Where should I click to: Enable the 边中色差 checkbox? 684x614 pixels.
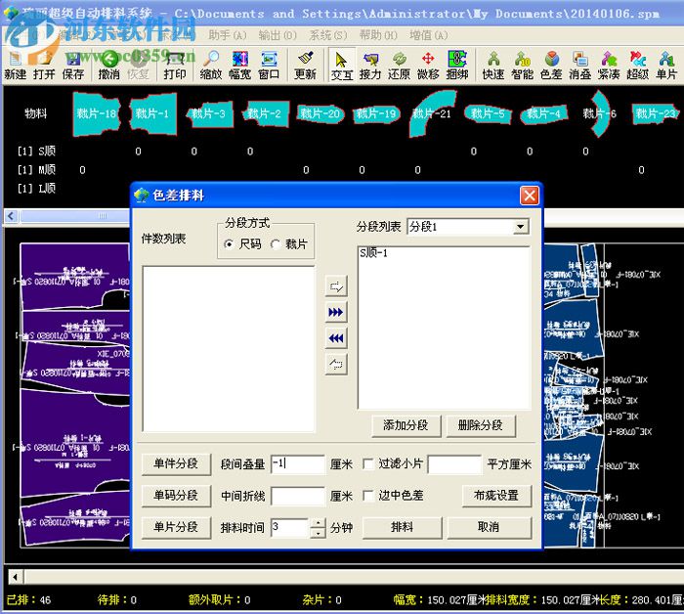coord(368,496)
